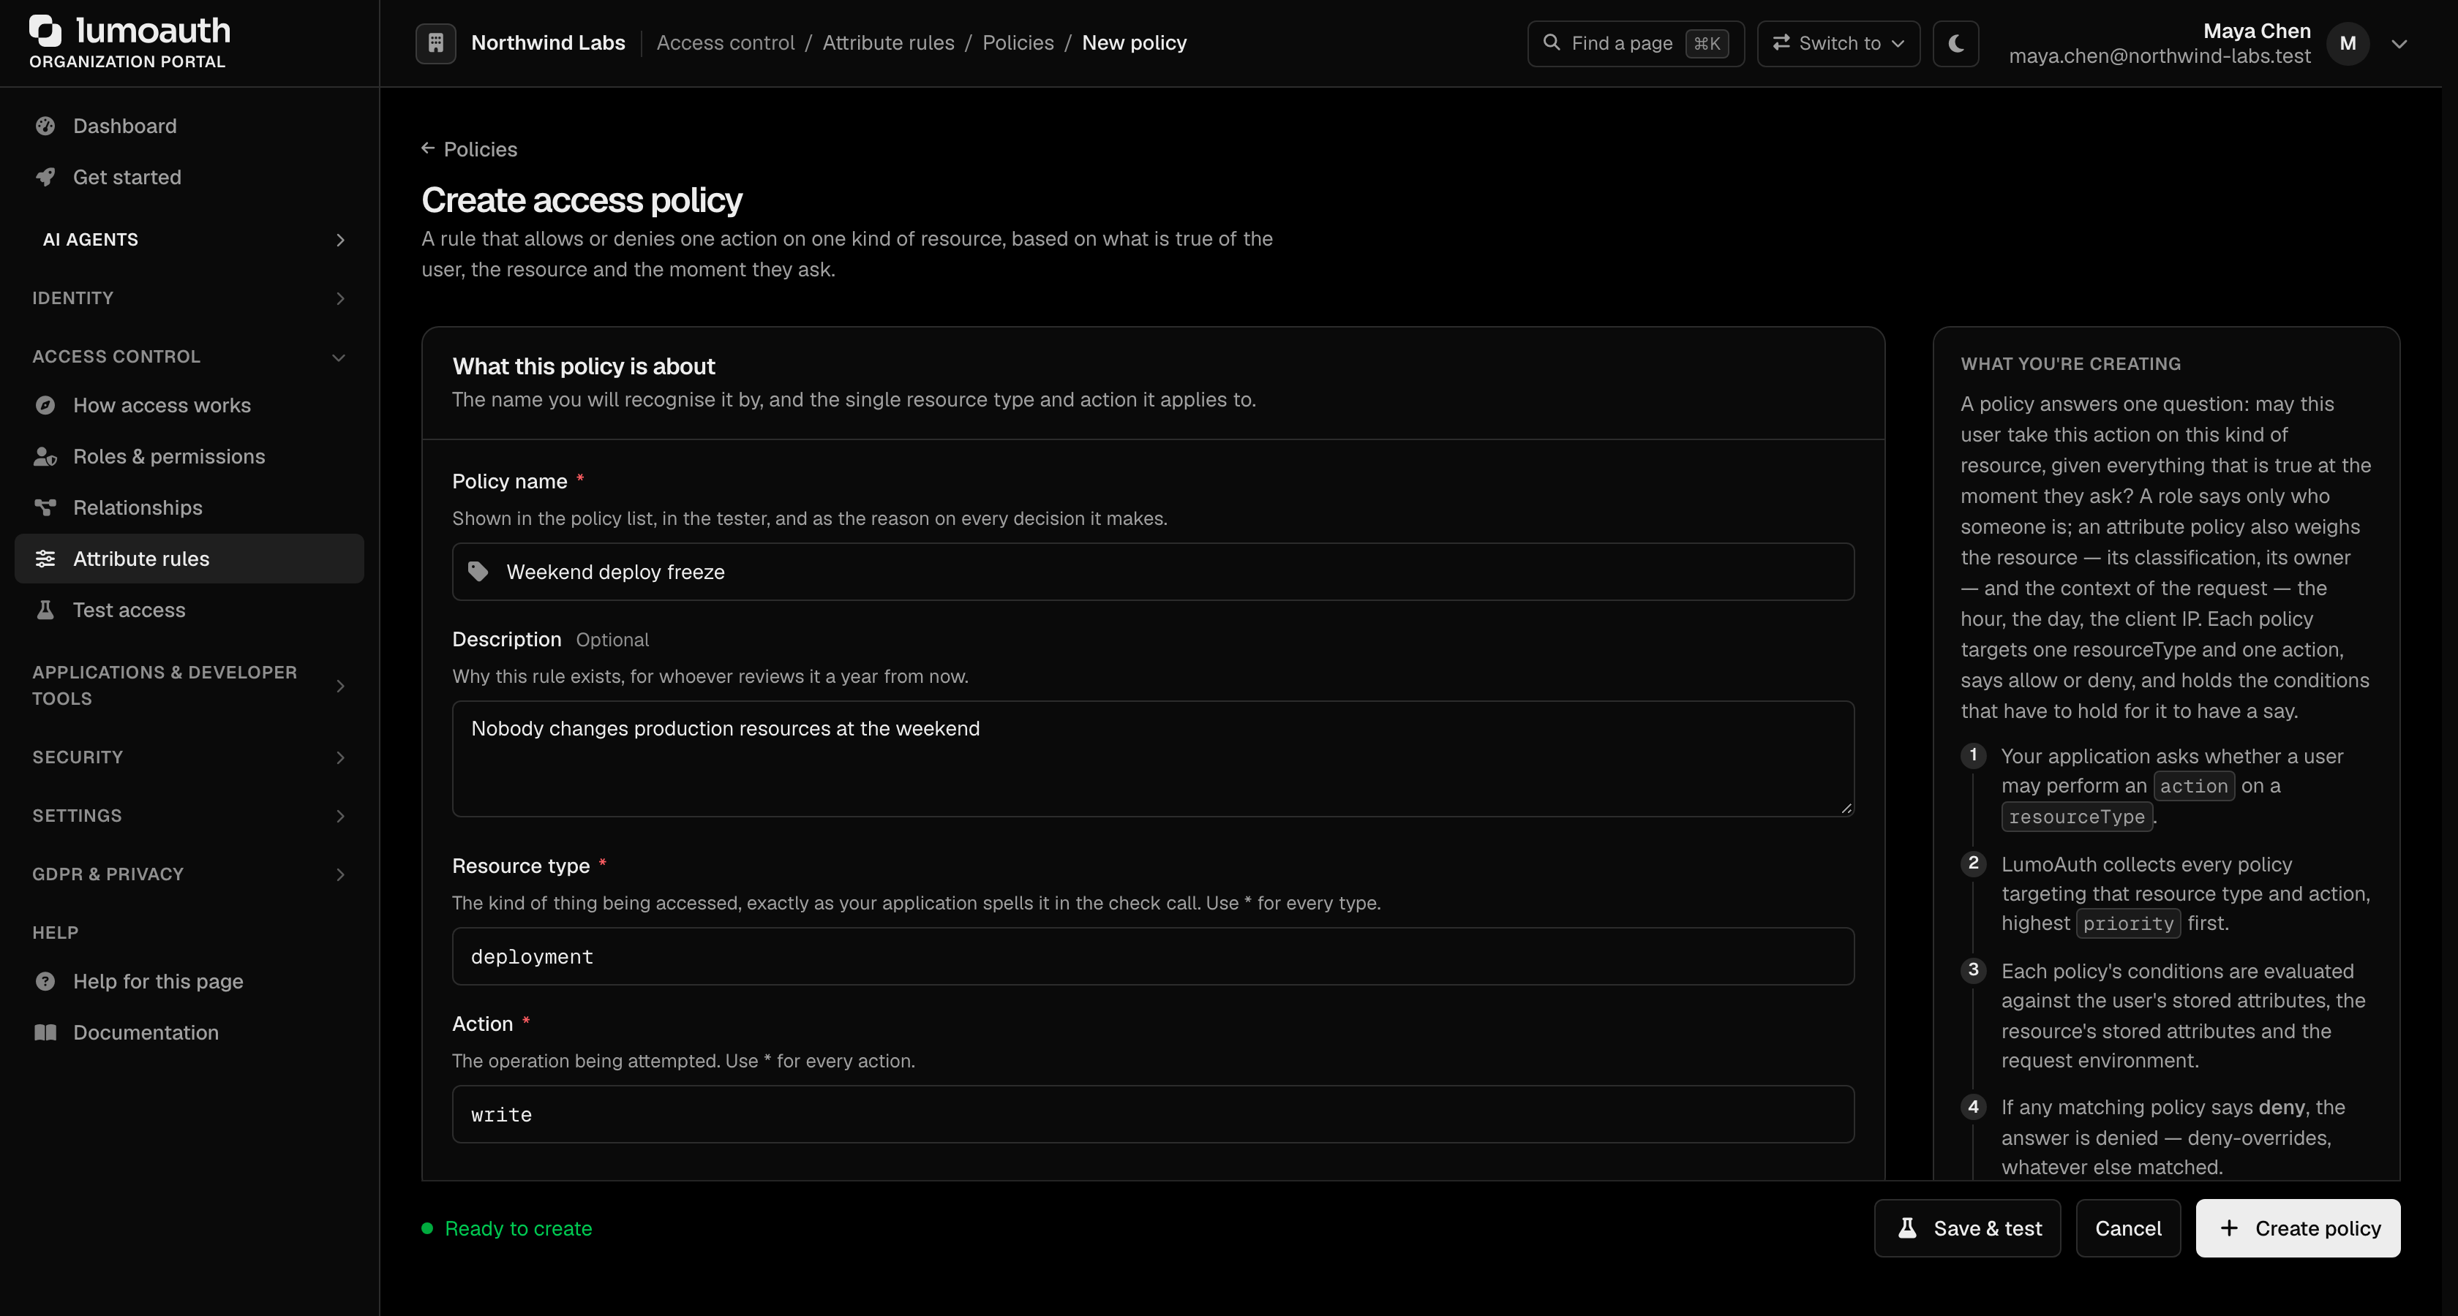
Task: Click the Policy name input field
Action: coord(1153,572)
